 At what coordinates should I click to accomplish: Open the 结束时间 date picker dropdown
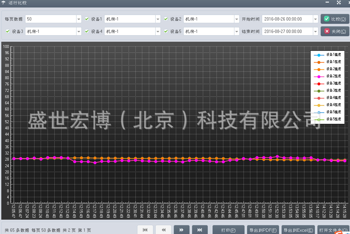tap(315, 31)
